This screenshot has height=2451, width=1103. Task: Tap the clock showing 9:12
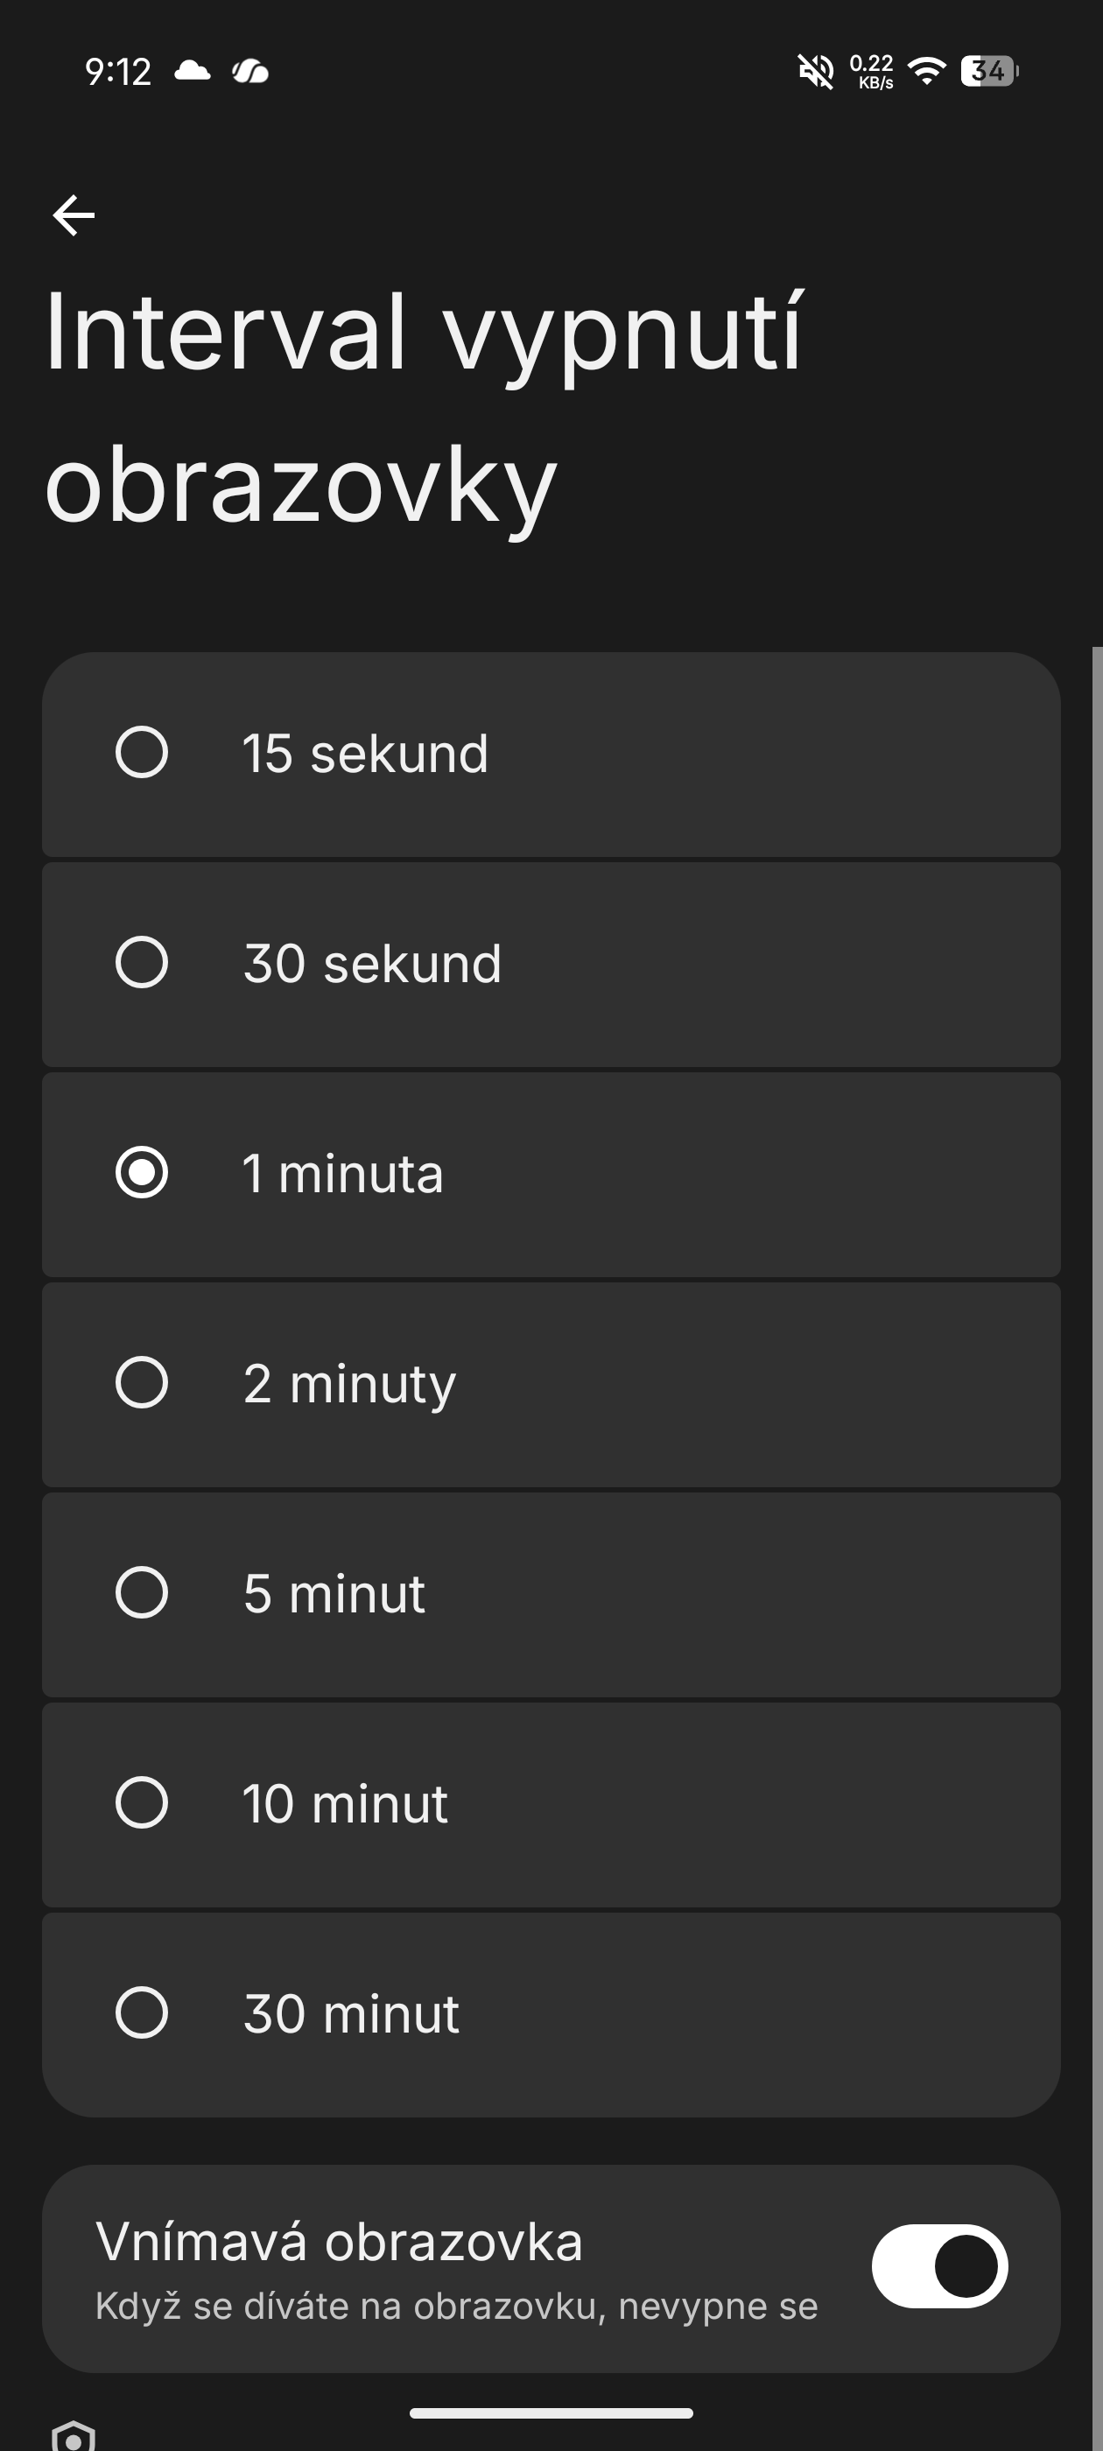pyautogui.click(x=118, y=73)
